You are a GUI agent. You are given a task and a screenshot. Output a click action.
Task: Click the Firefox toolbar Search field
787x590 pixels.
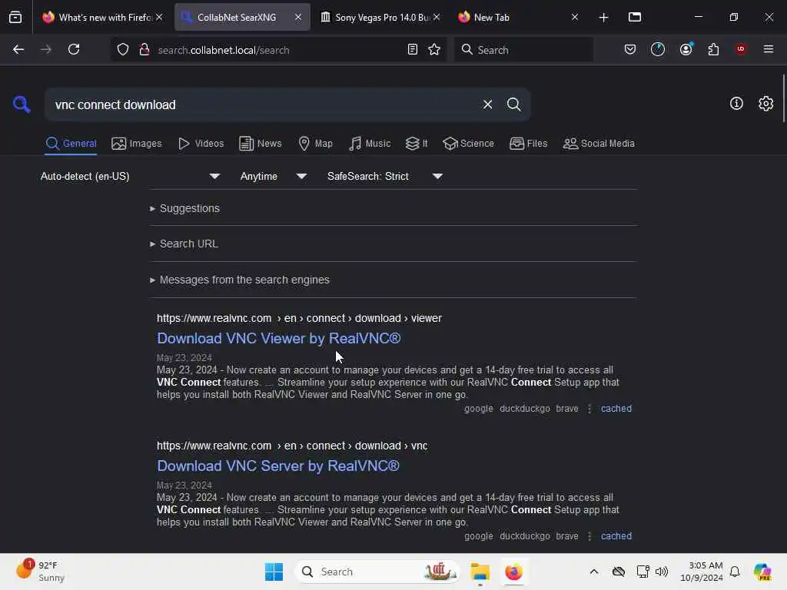523,50
